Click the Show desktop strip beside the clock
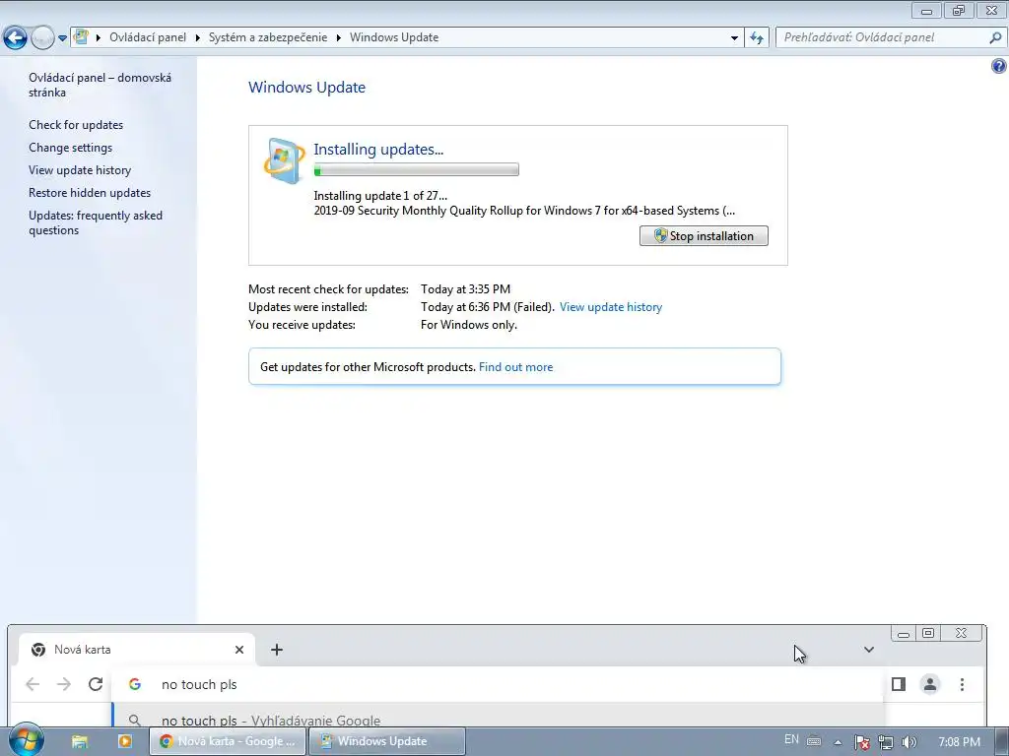Image resolution: width=1009 pixels, height=756 pixels. [x=1002, y=741]
